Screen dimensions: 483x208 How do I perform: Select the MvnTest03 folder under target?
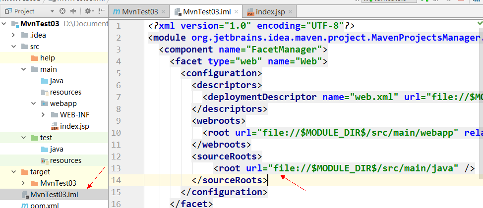tap(58, 183)
